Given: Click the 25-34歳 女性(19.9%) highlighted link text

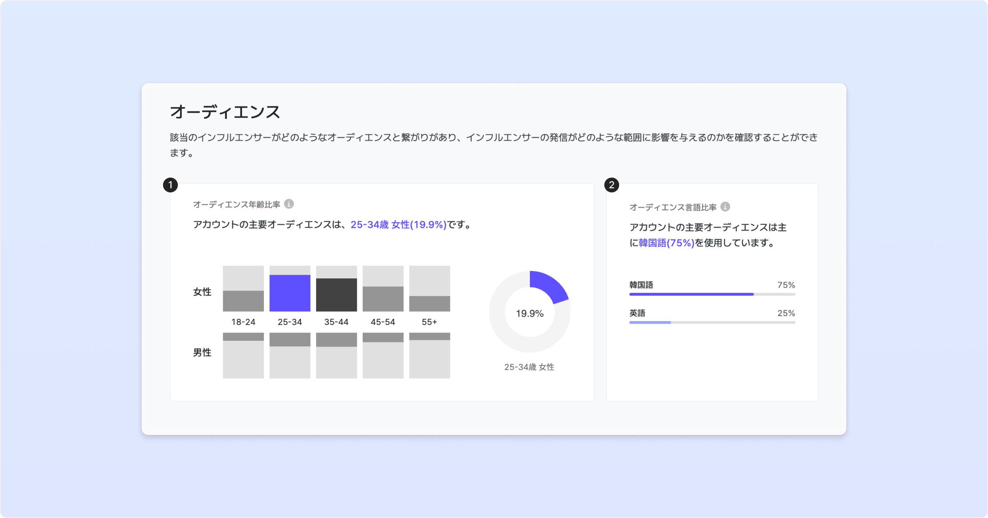Looking at the screenshot, I should (x=398, y=224).
